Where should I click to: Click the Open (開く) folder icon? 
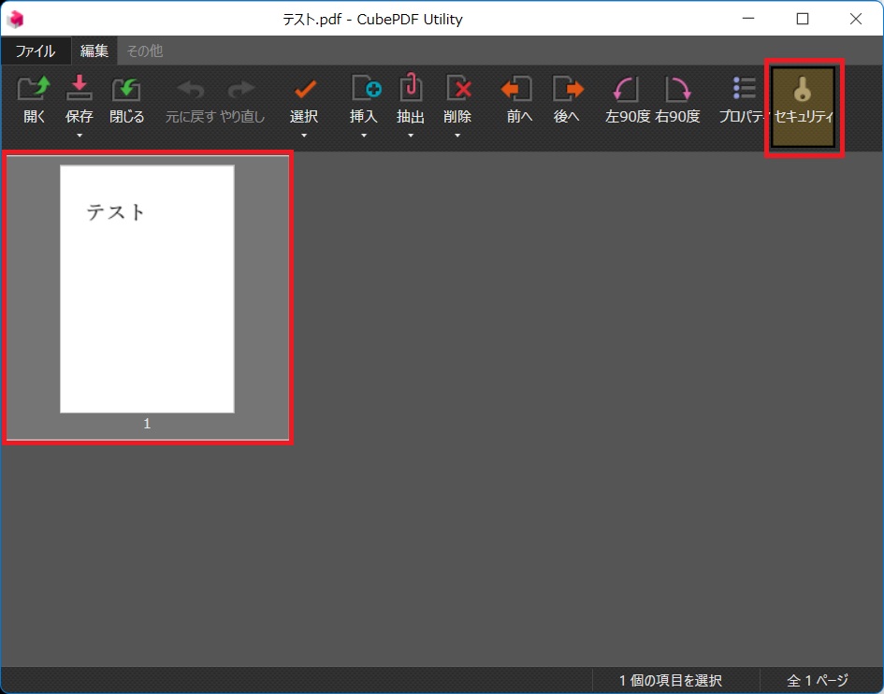(x=34, y=88)
